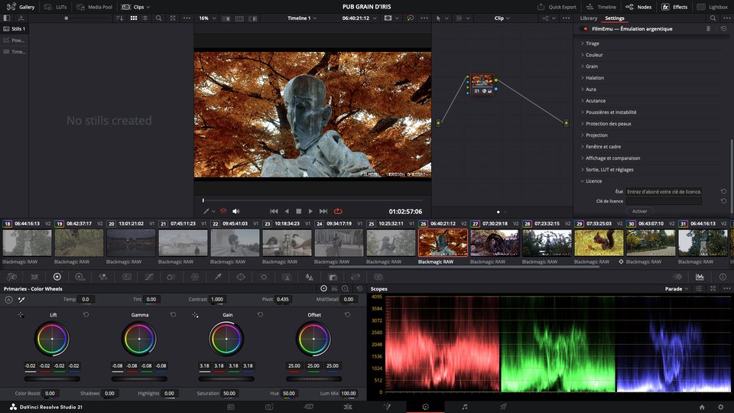This screenshot has width=734, height=413.
Task: Delete the FilmEmu effect with trash icon
Action: click(x=708, y=28)
